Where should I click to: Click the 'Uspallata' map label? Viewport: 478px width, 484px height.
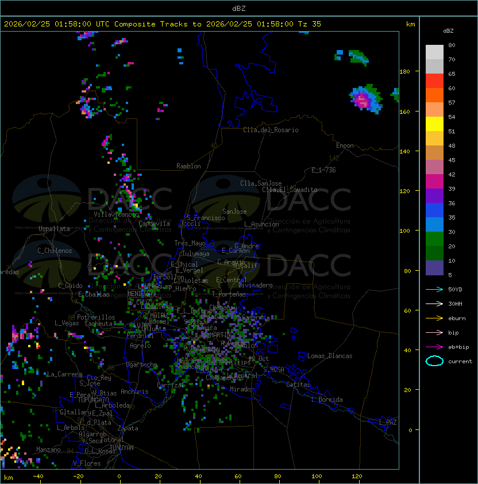tap(54, 229)
